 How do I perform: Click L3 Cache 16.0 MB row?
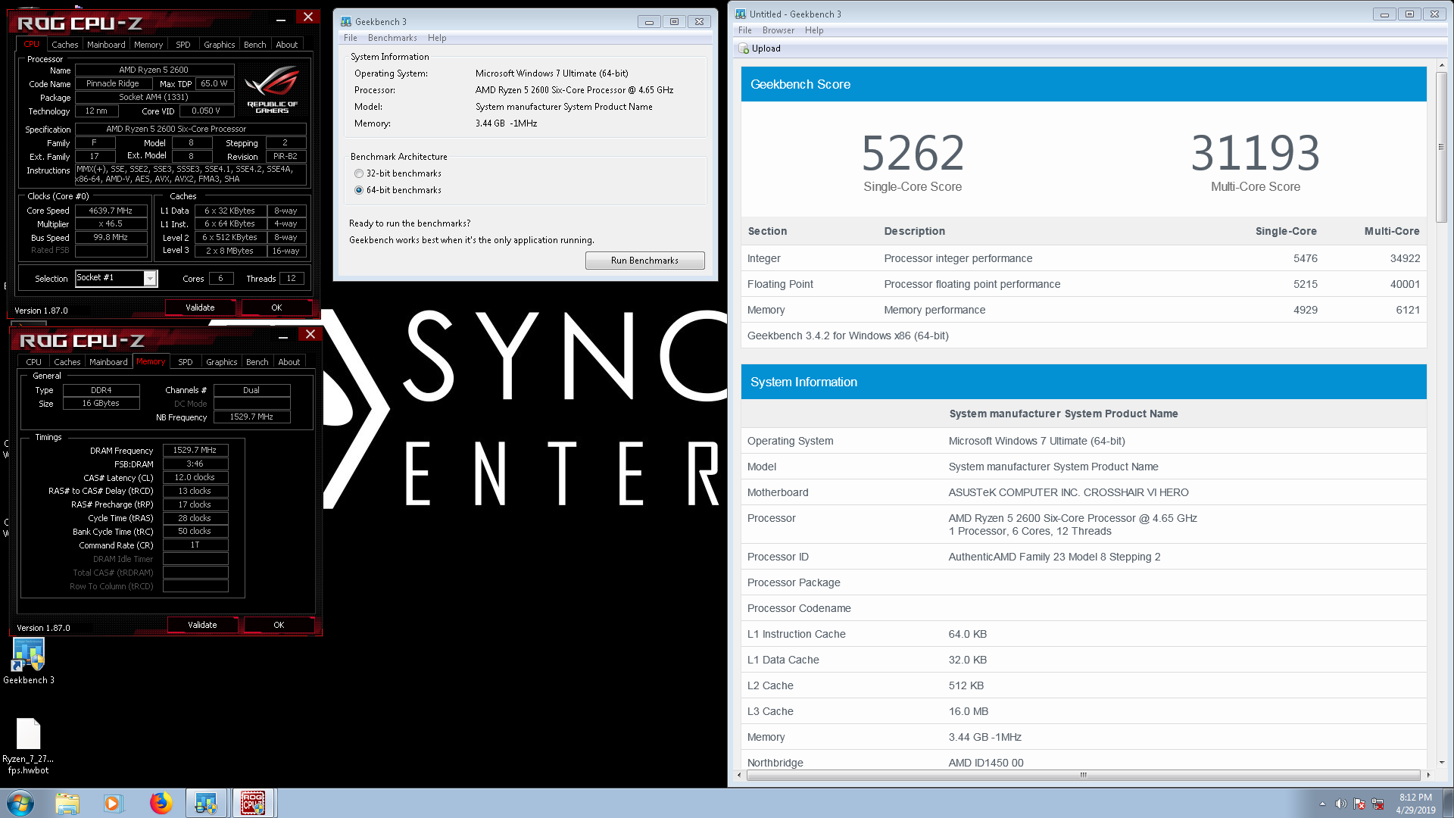coord(1084,711)
